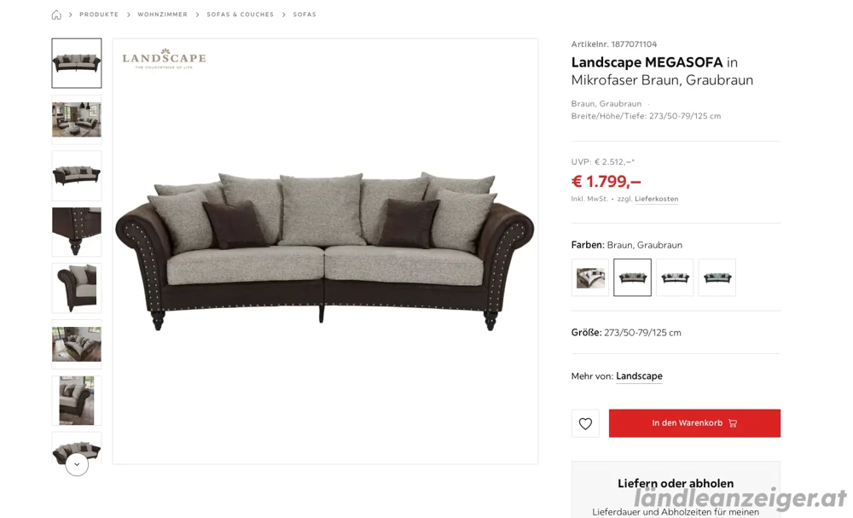Screen dimensions: 853x518
Task: Select the Braun, Graubraun color swatch
Action: coord(633,277)
